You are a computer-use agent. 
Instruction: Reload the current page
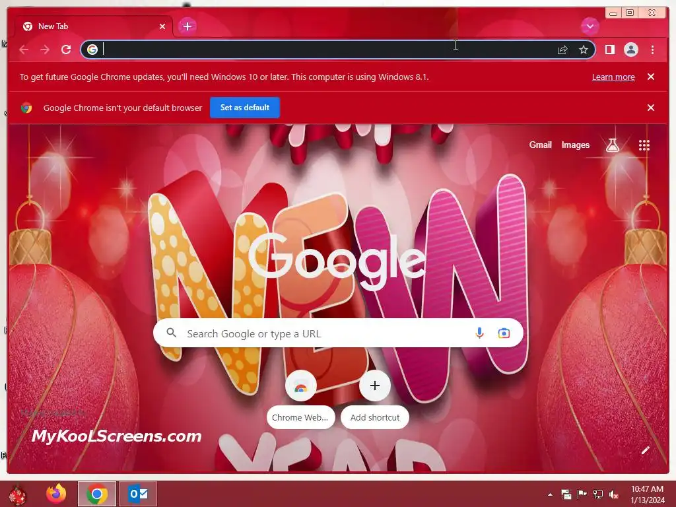tap(66, 50)
